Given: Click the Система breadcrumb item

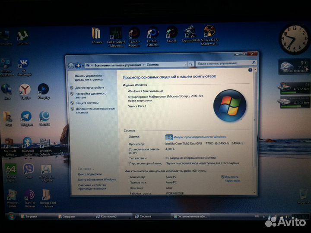Looking at the screenshot, I should point(152,65).
